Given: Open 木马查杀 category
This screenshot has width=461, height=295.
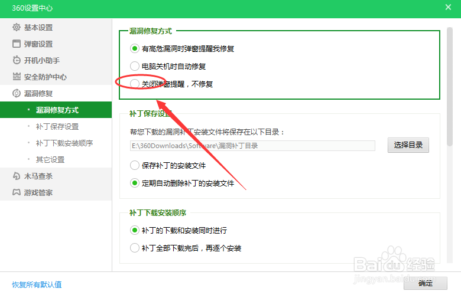Looking at the screenshot, I should [56, 176].
